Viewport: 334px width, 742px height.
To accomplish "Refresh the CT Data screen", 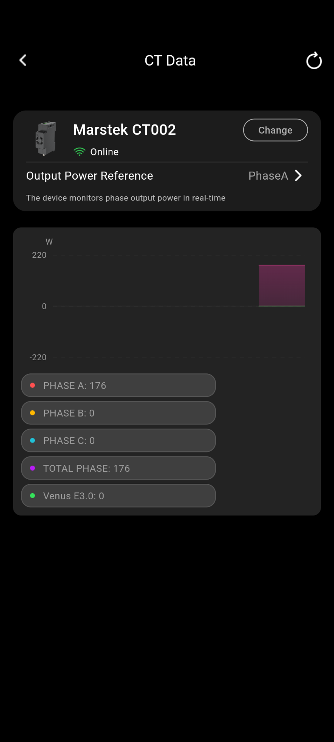I will point(314,61).
